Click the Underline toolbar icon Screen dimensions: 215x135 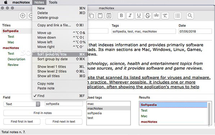139,16
